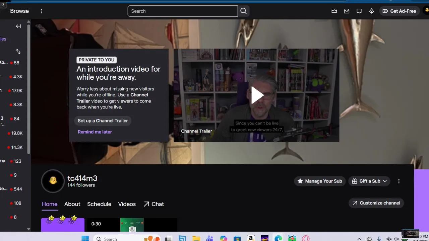This screenshot has width=429, height=241.
Task: Click the microphone tray icon
Action: [379, 239]
